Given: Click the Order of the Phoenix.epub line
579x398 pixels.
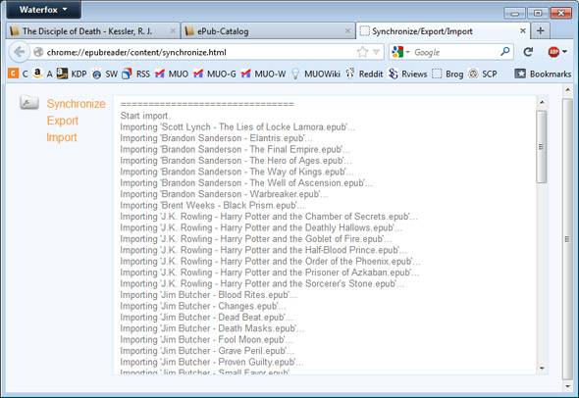Looking at the screenshot, I should point(270,262).
